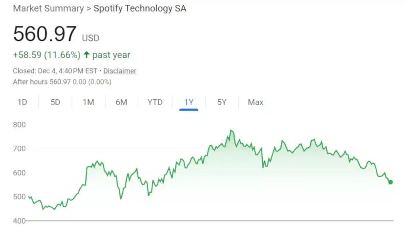Click Spotify Technology SA title

pyautogui.click(x=140, y=9)
